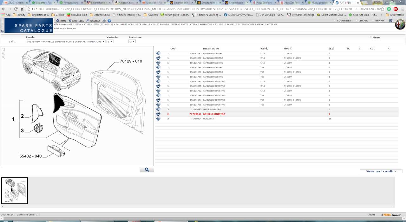Add part 156101055 to cart
This screenshot has height=222, width=406.
(x=158, y=86)
